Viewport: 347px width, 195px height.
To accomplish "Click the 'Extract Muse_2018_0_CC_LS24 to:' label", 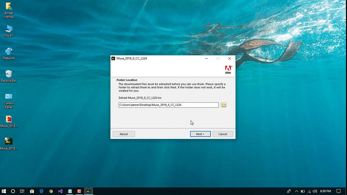I will 140,98.
